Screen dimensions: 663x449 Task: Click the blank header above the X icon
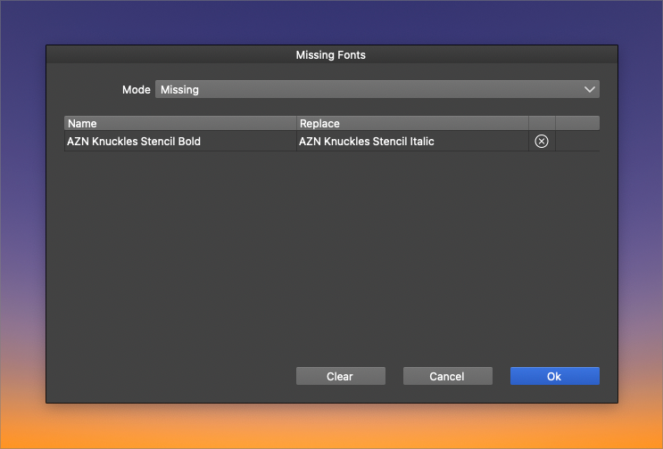pos(542,123)
